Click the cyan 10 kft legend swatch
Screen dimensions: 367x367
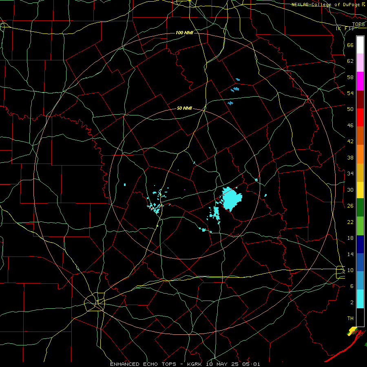[360, 299]
